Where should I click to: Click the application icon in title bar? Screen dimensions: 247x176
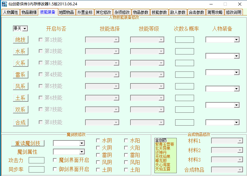pyautogui.click(x=4, y=4)
